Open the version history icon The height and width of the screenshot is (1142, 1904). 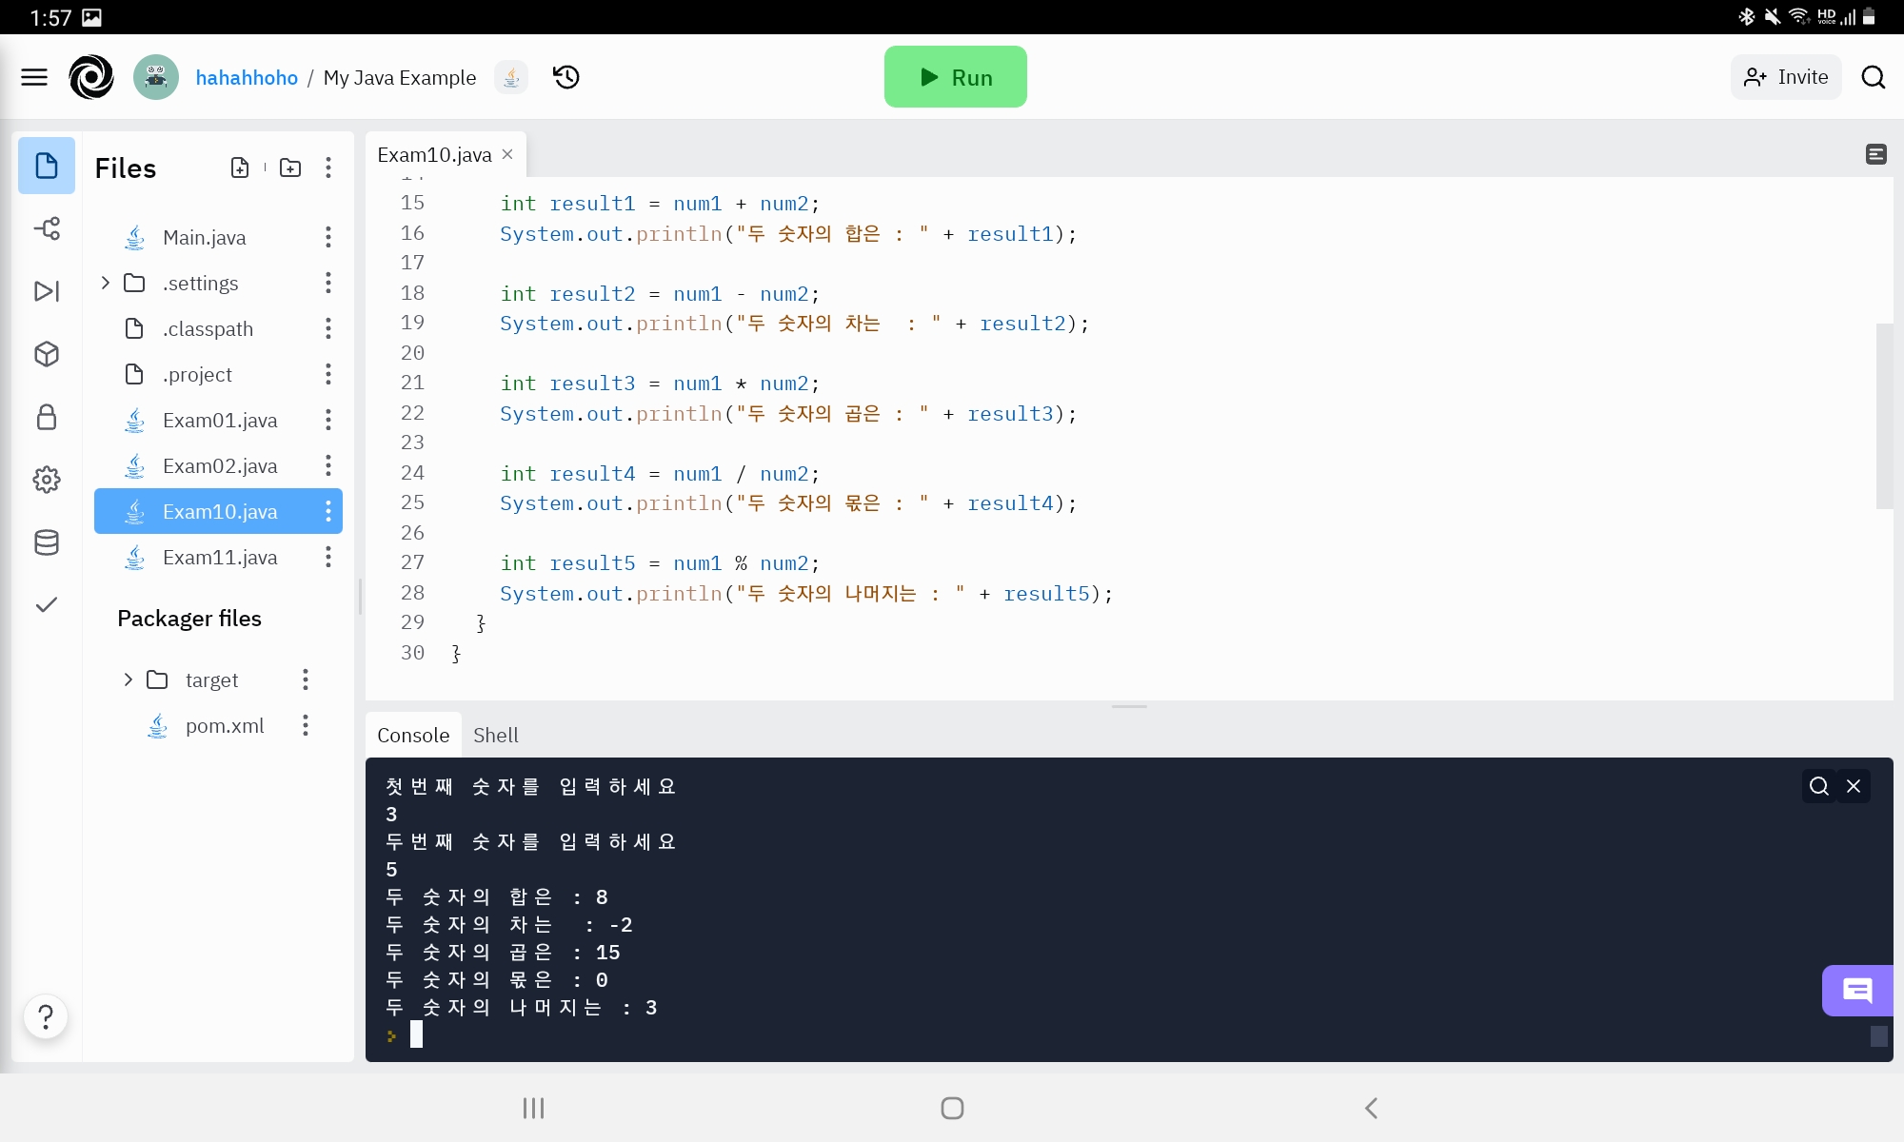coord(566,77)
